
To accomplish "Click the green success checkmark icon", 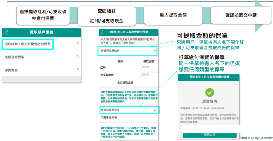I will click(x=209, y=92).
